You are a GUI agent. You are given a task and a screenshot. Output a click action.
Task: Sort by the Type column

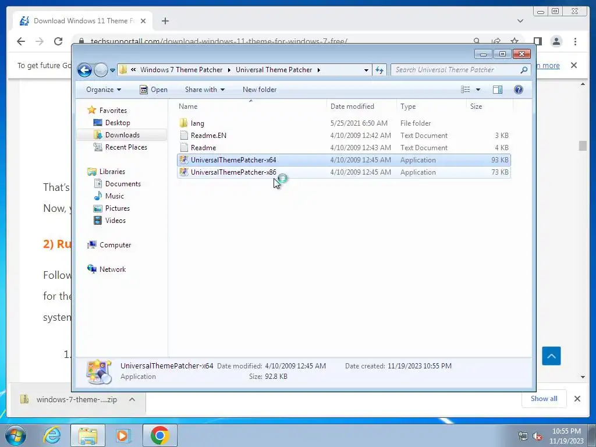tap(431, 107)
